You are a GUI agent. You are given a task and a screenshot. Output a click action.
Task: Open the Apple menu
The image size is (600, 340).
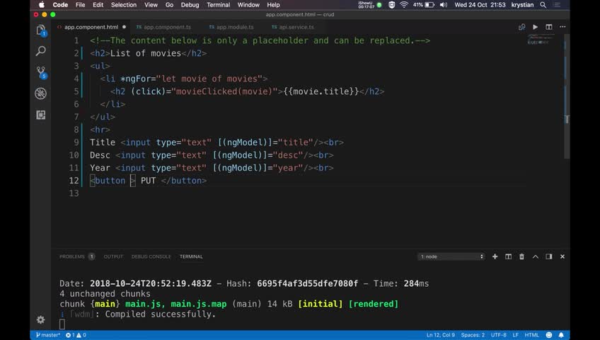pos(41,5)
